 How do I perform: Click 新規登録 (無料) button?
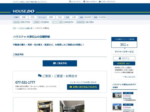[124, 63]
